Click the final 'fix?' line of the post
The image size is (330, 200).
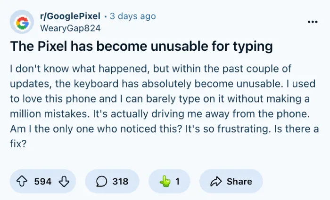click(x=18, y=144)
